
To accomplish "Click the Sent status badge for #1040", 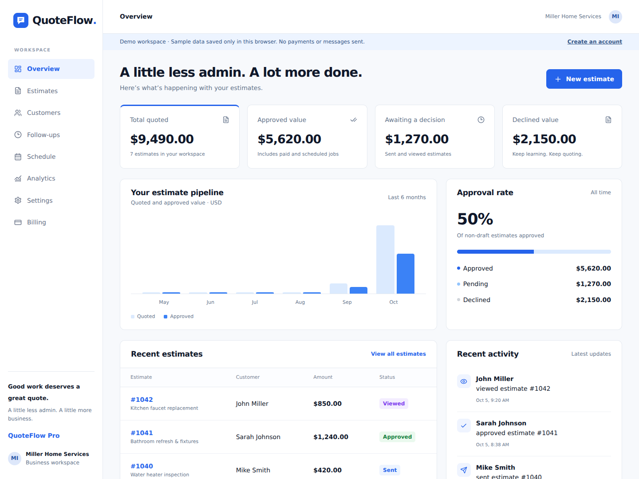I will [390, 470].
